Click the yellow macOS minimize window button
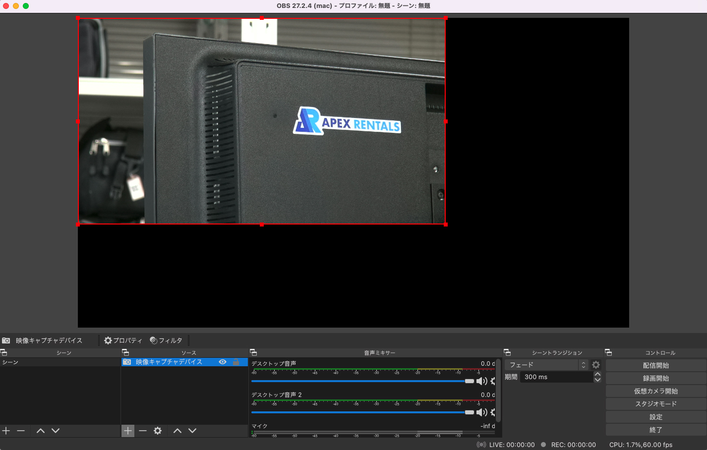This screenshot has height=450, width=707. pos(16,6)
